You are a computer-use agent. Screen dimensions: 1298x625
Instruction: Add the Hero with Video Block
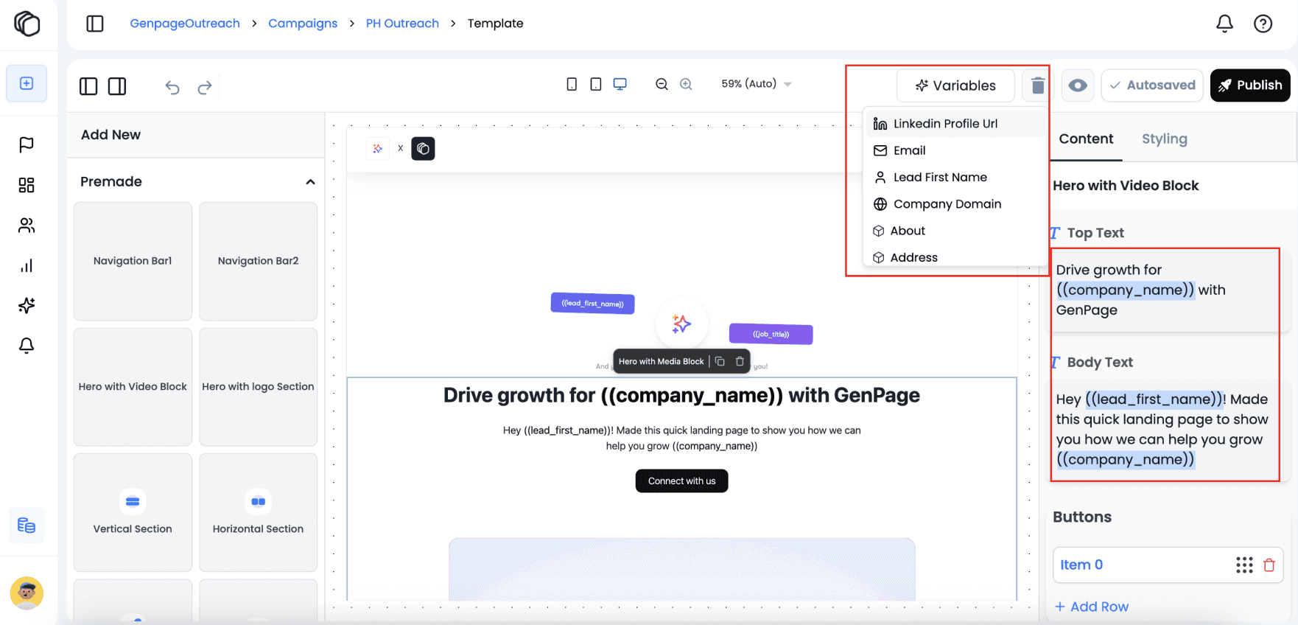point(133,387)
